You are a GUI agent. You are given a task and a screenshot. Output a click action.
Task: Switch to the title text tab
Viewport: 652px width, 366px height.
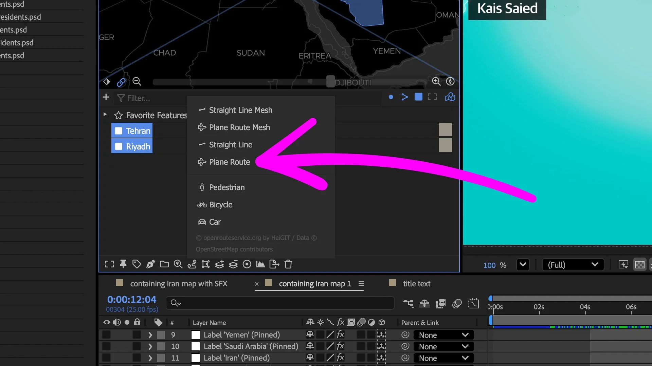(x=416, y=284)
